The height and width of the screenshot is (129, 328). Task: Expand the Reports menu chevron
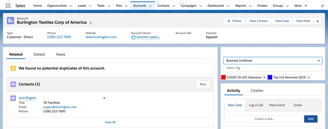(250, 6)
